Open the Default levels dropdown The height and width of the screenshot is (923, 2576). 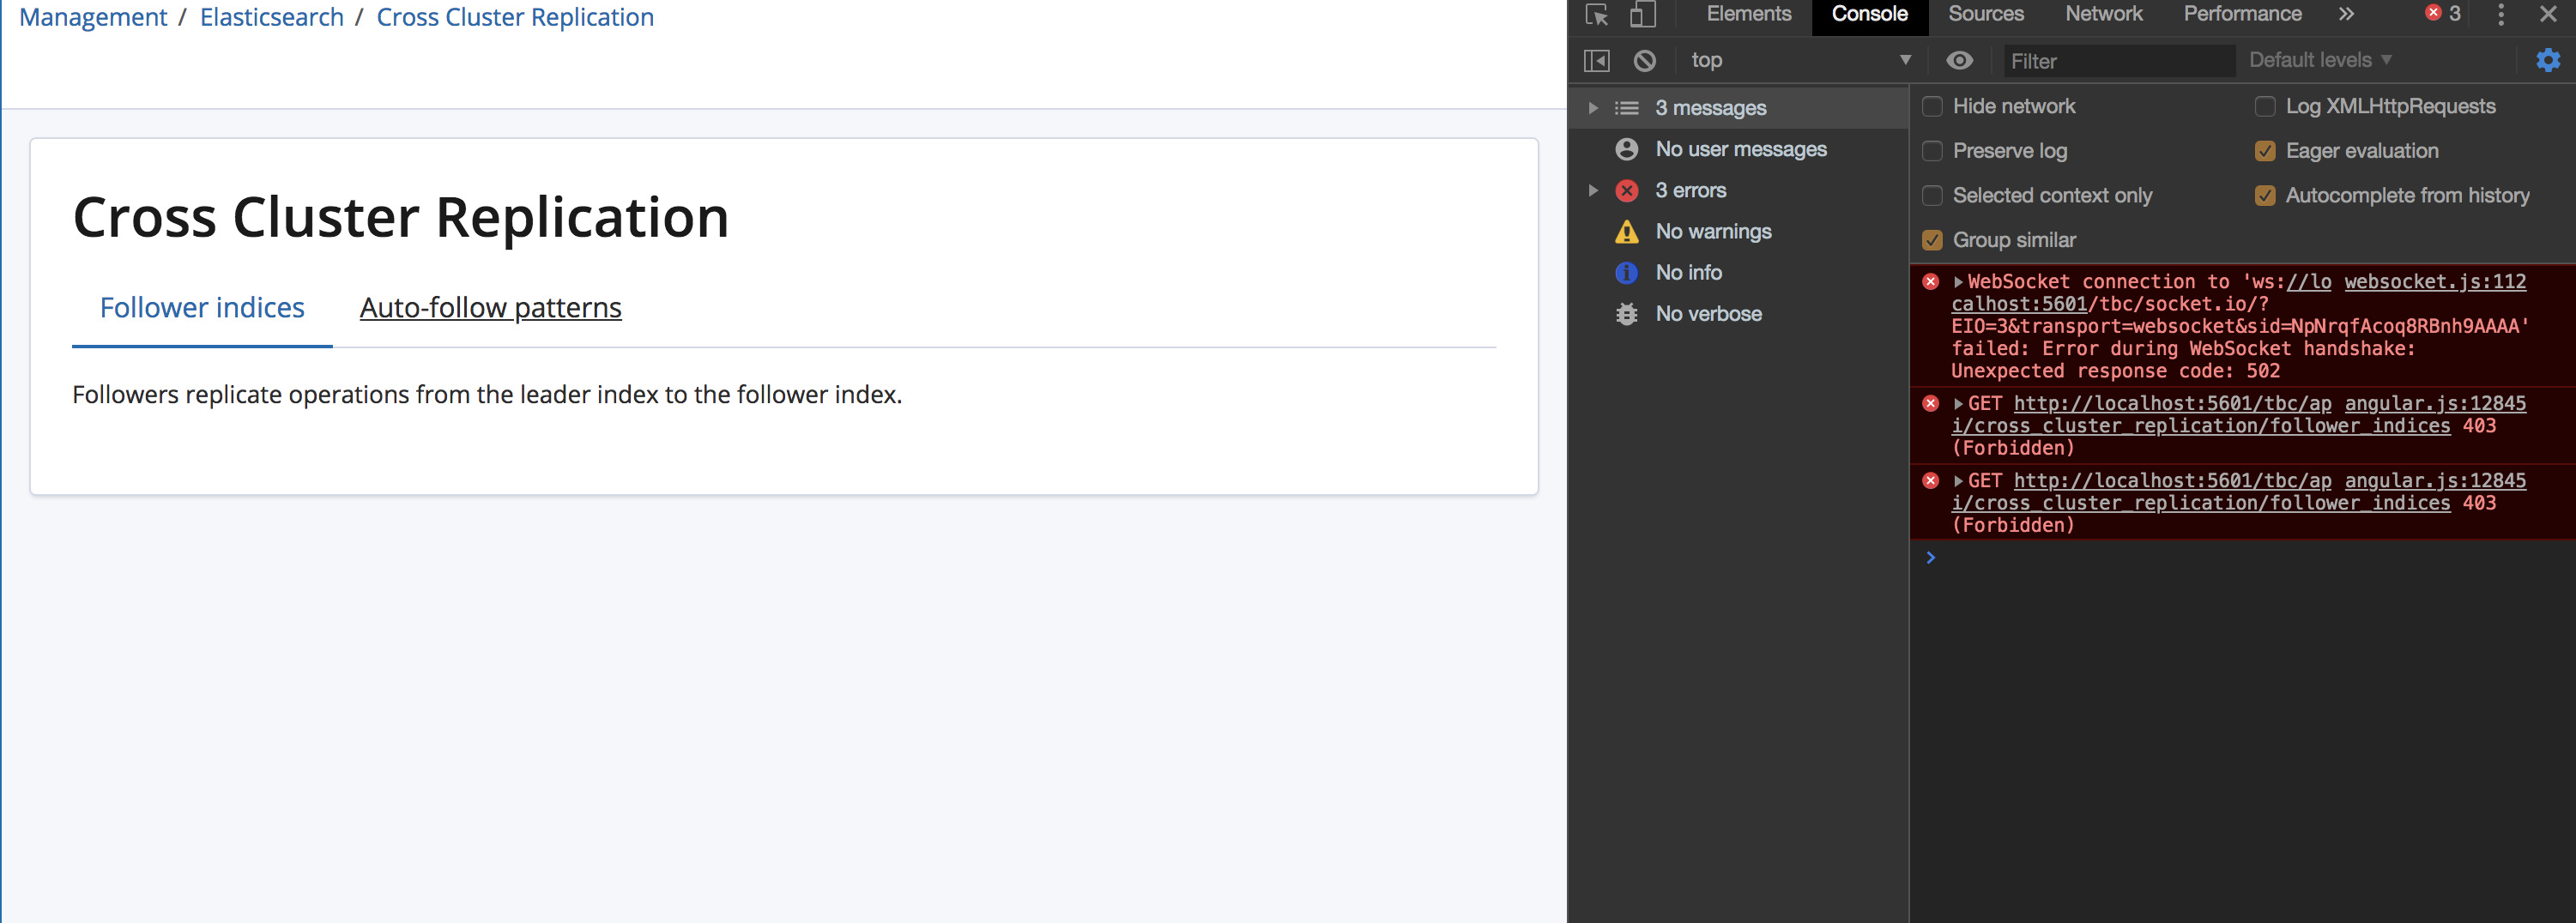(2320, 60)
